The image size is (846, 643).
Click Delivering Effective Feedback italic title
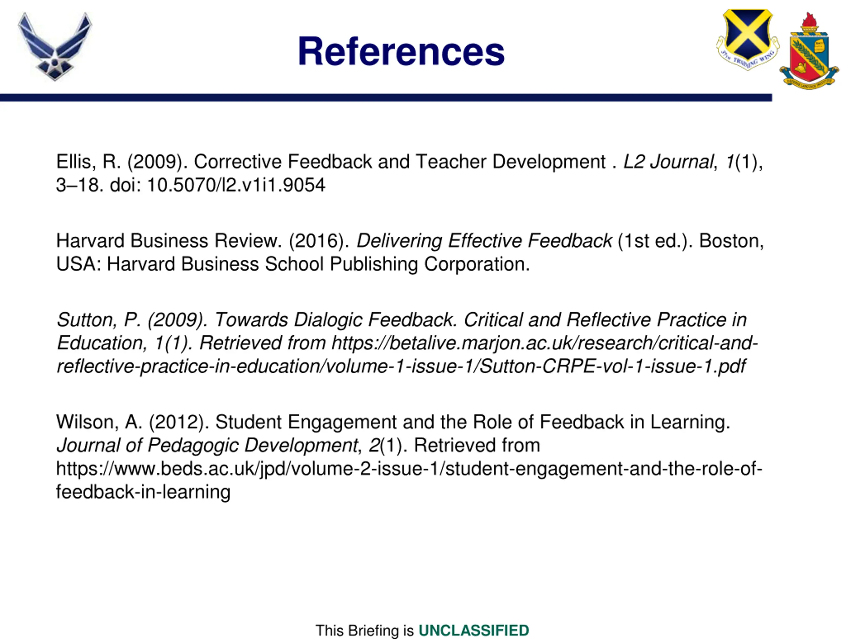pos(484,241)
